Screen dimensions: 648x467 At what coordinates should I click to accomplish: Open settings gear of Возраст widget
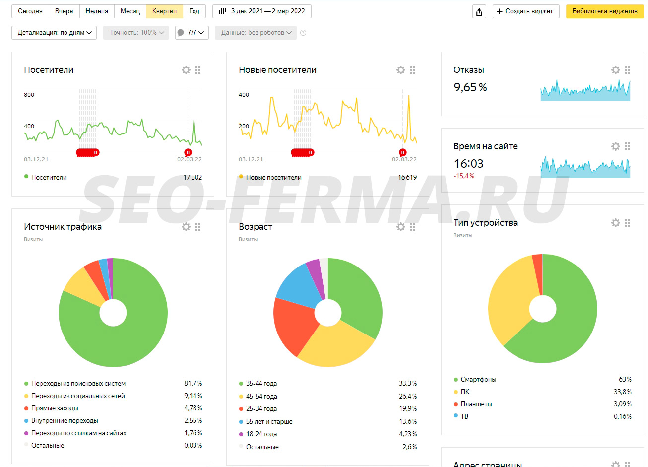tap(401, 227)
